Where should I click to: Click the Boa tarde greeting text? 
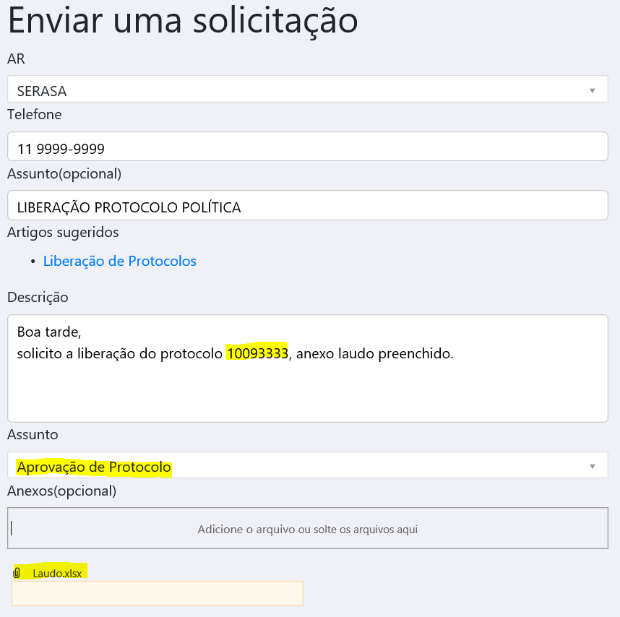pyautogui.click(x=49, y=333)
